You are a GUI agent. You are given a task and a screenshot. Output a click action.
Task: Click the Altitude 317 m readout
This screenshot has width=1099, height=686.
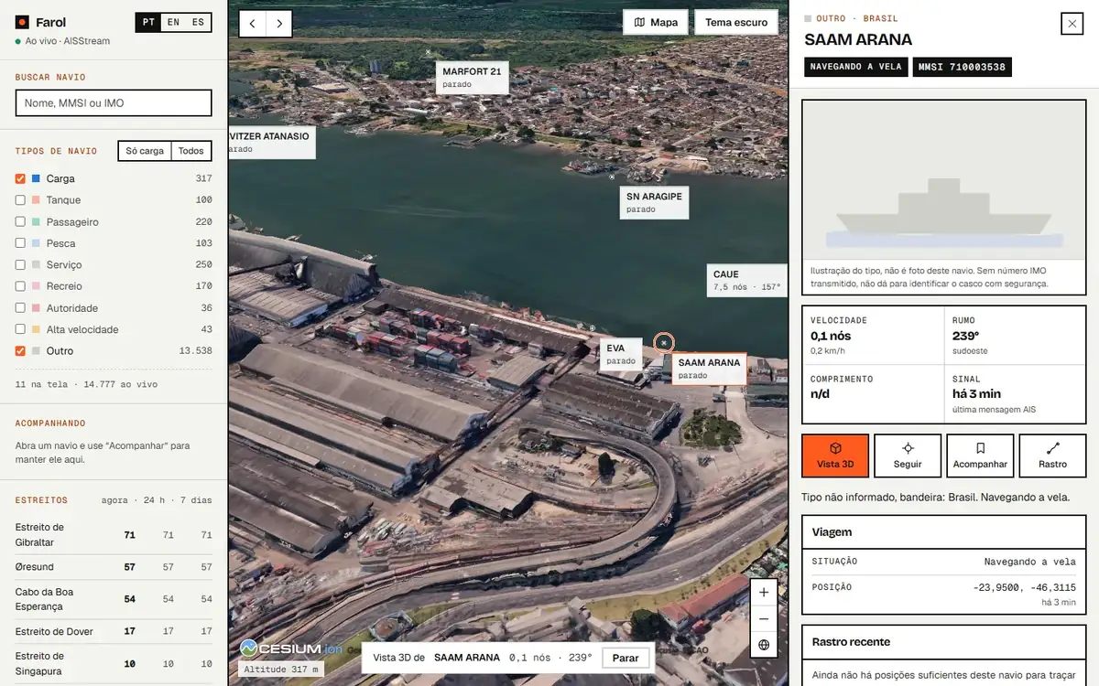pos(281,670)
